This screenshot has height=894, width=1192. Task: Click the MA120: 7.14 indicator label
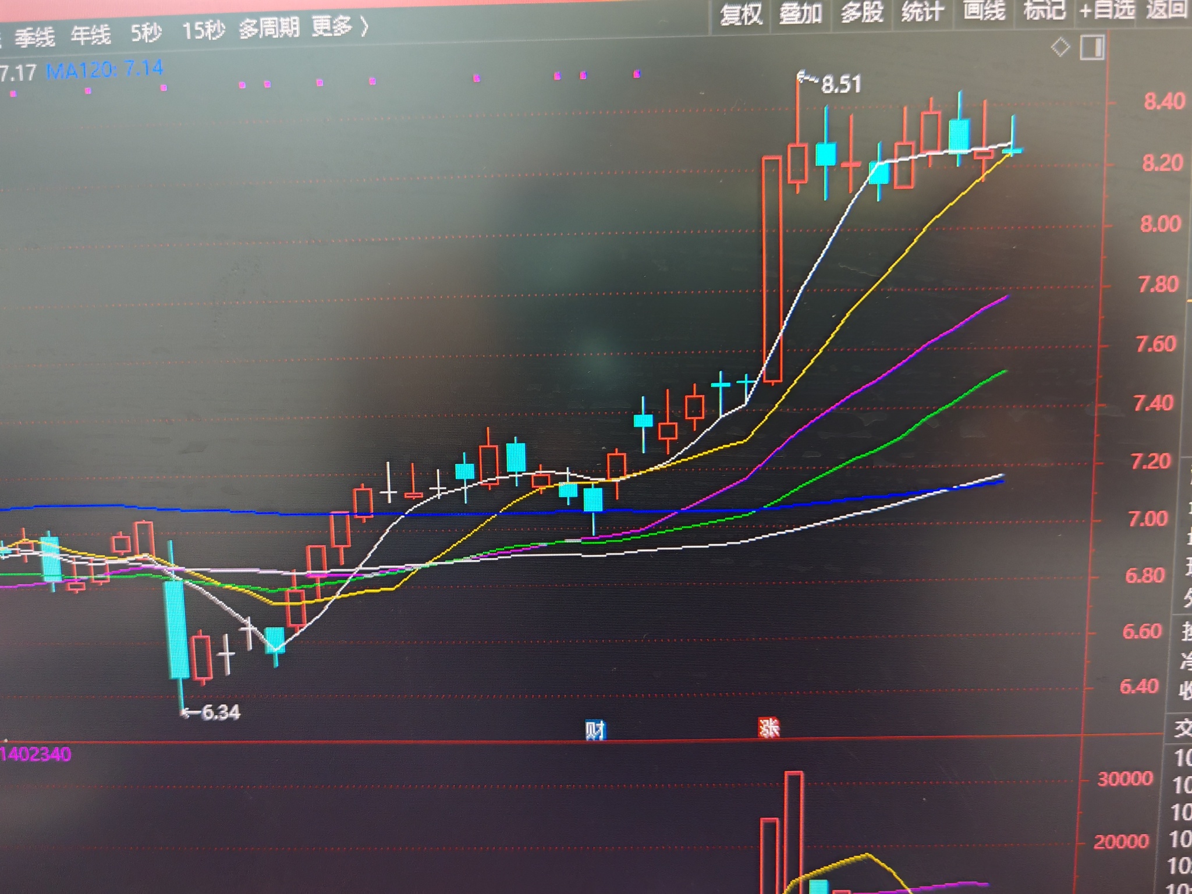pyautogui.click(x=105, y=70)
